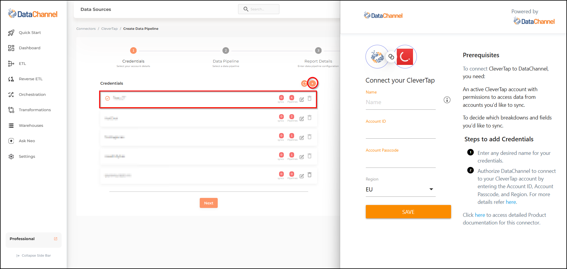The height and width of the screenshot is (269, 567).
Task: Open Warehouses icon in sidebar
Action: (x=11, y=126)
